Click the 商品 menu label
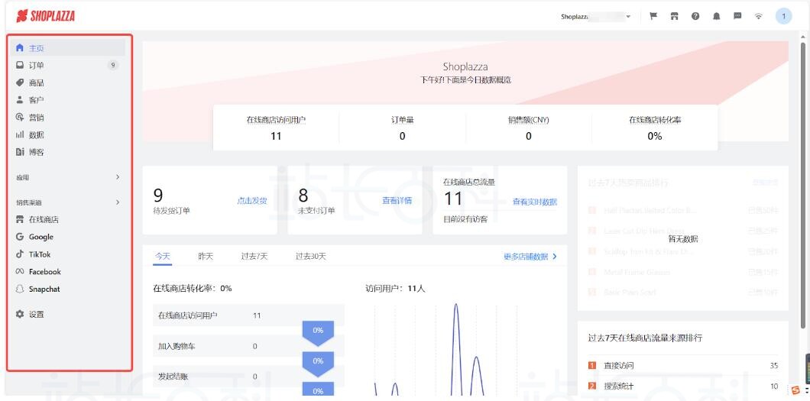This screenshot has width=810, height=401. [x=36, y=82]
